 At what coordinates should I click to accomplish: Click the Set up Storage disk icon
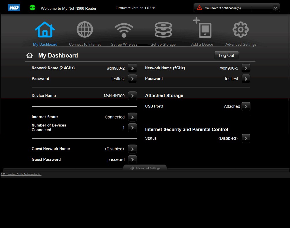[x=163, y=30]
